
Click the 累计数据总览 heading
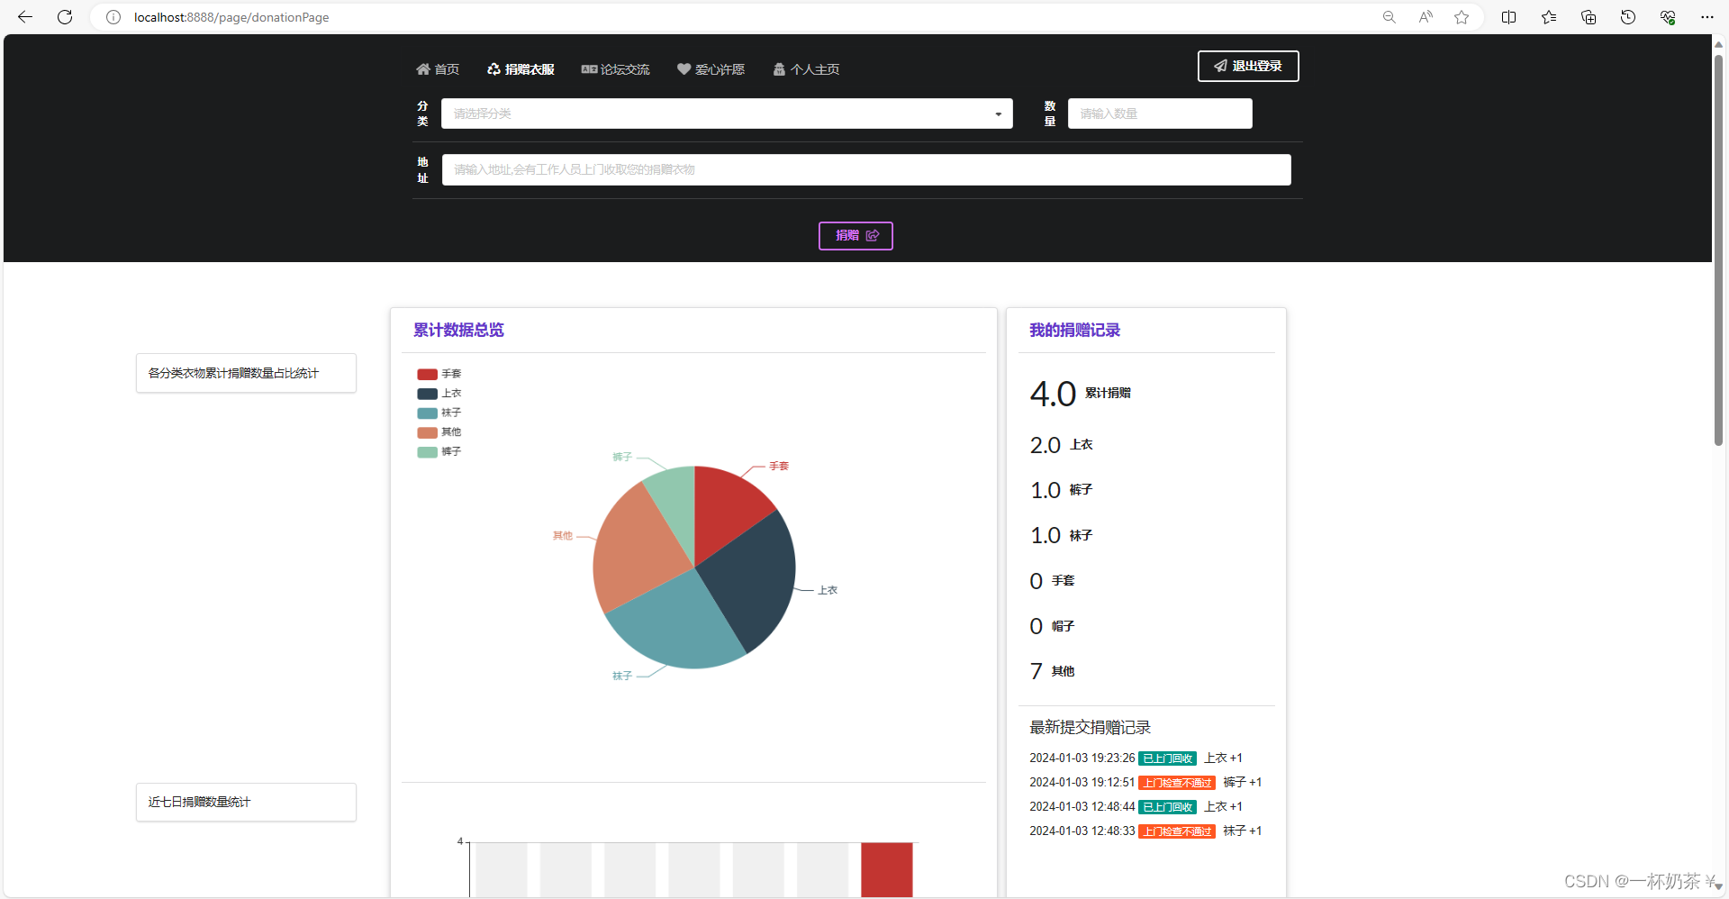(x=458, y=330)
